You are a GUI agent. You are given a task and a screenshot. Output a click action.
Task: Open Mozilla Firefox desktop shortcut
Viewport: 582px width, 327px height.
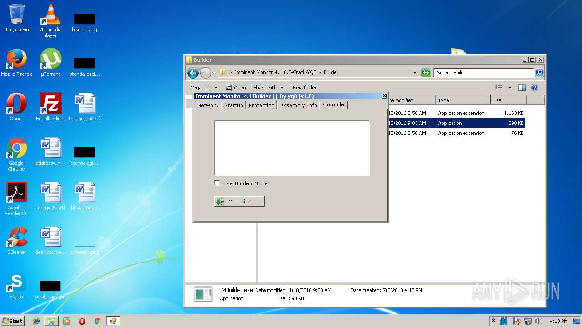coord(16,63)
